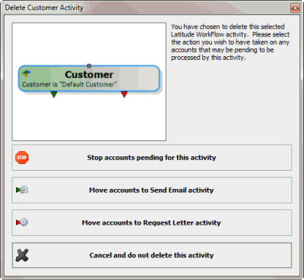
Task: Cancel and do not delete this activity
Action: [152, 255]
